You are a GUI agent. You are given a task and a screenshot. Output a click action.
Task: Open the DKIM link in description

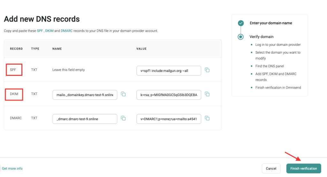coord(49,31)
